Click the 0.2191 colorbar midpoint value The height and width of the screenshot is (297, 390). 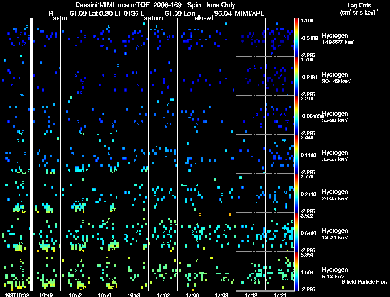(310, 77)
